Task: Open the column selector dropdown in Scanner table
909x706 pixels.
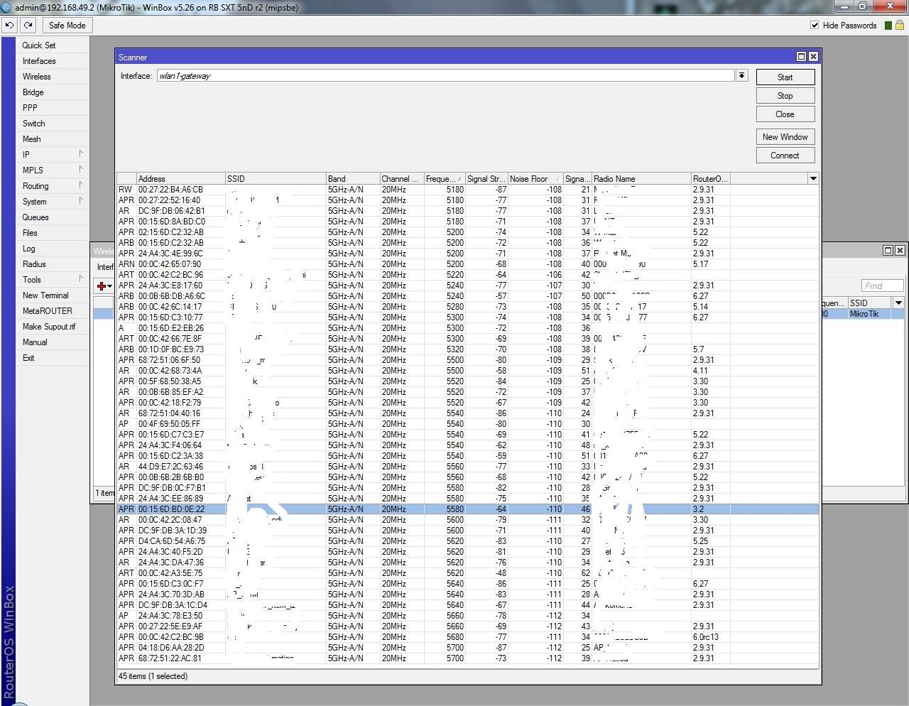Action: point(813,178)
